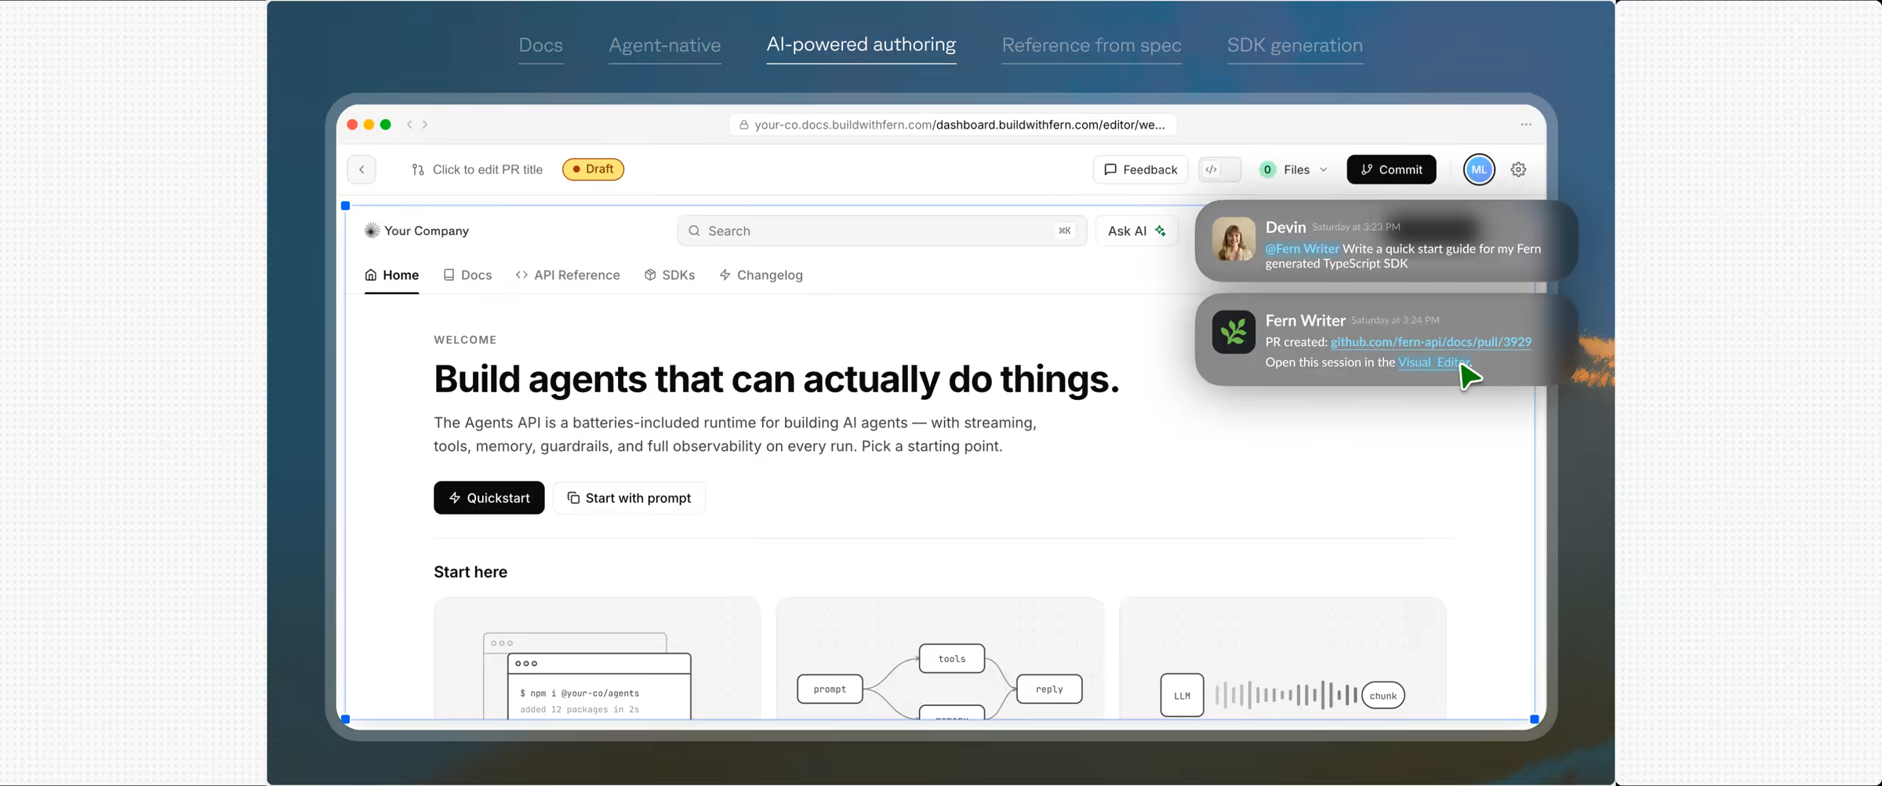This screenshot has width=1882, height=786.
Task: Click the LLM chunk streaming card
Action: click(1283, 659)
